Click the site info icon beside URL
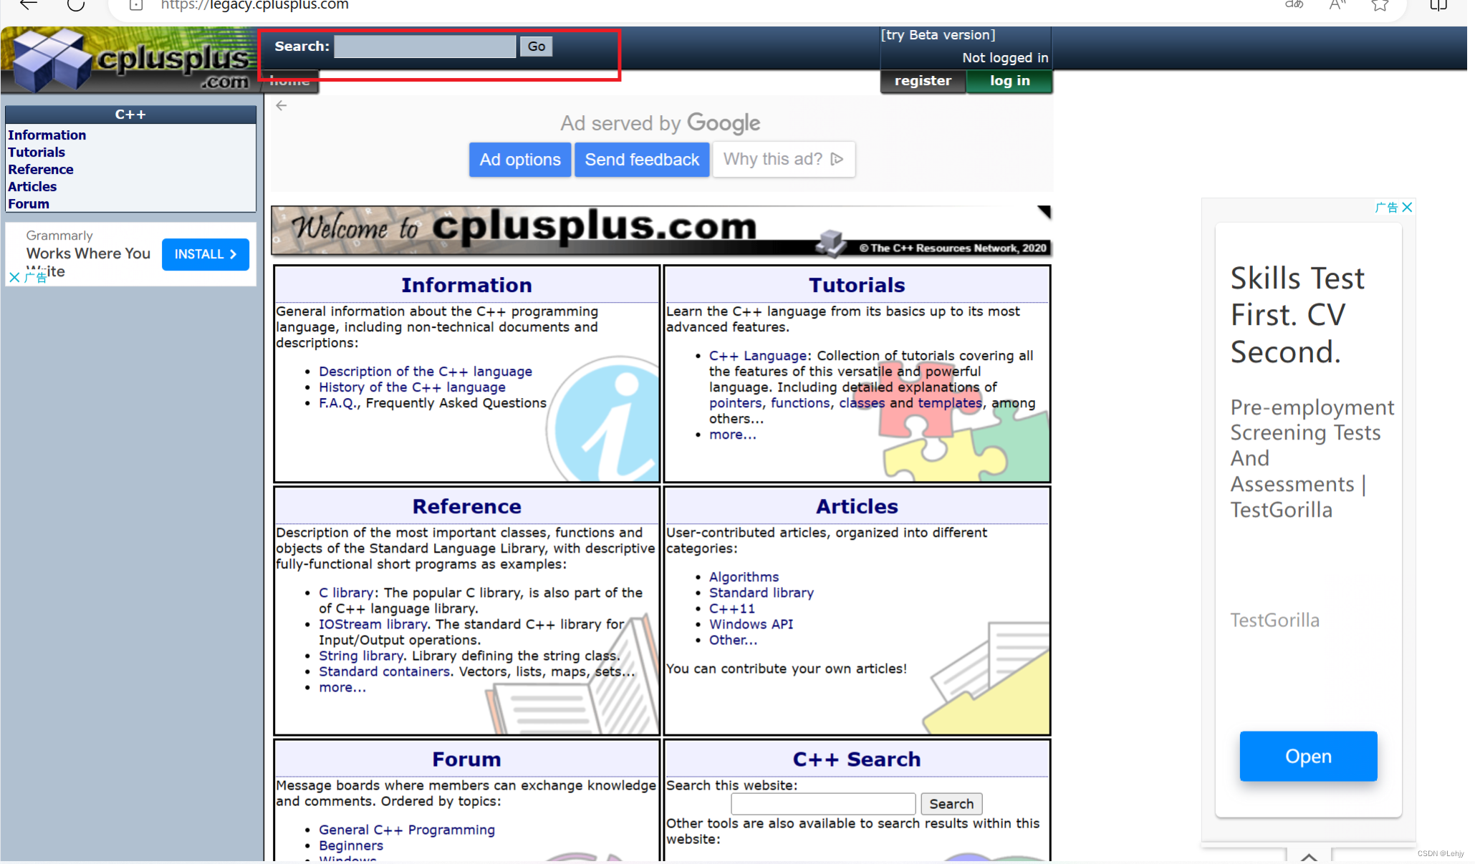The height and width of the screenshot is (864, 1475). 136,5
